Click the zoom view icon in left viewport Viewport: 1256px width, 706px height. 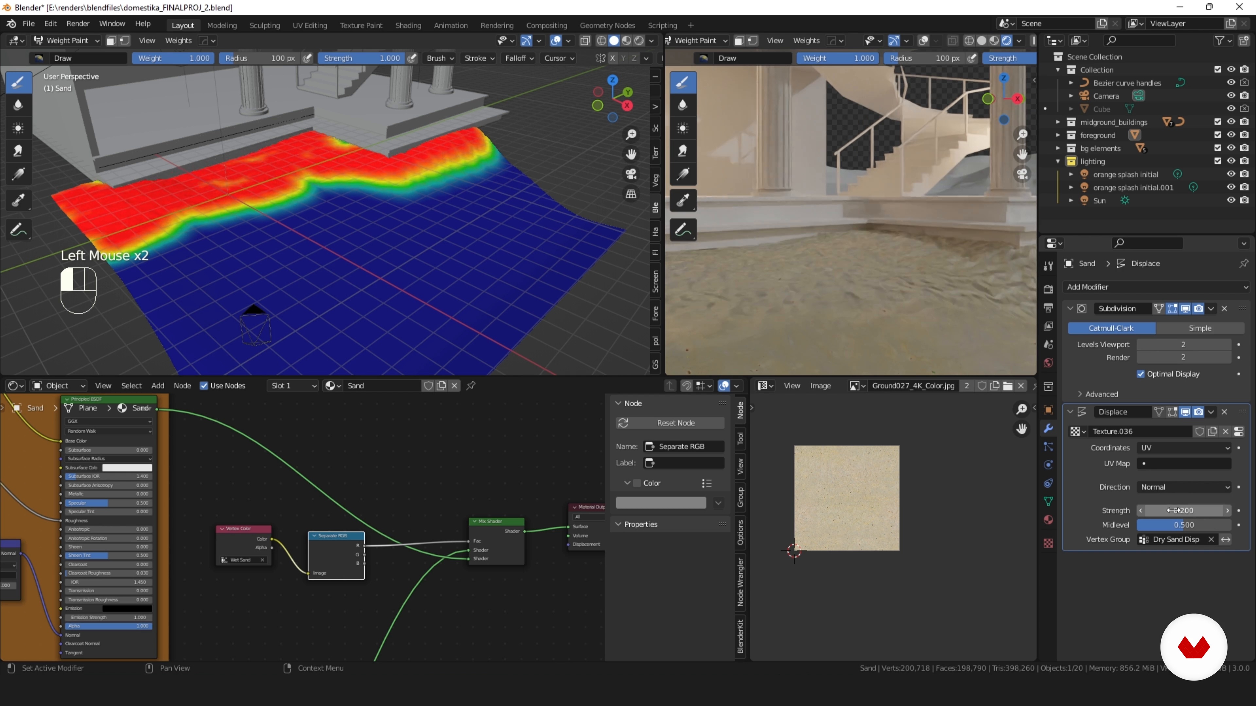[631, 134]
